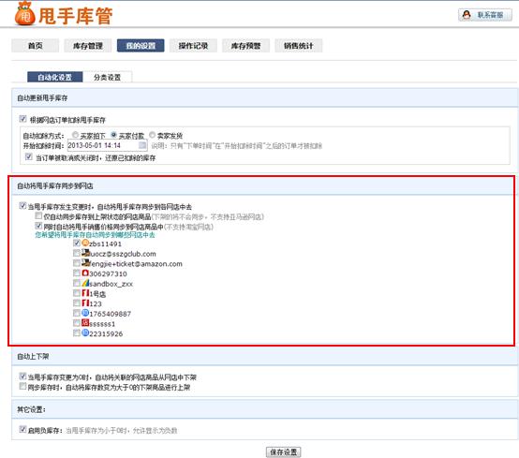Click the red shop icon beside 306297310
The width and height of the screenshot is (519, 458).
pos(85,273)
